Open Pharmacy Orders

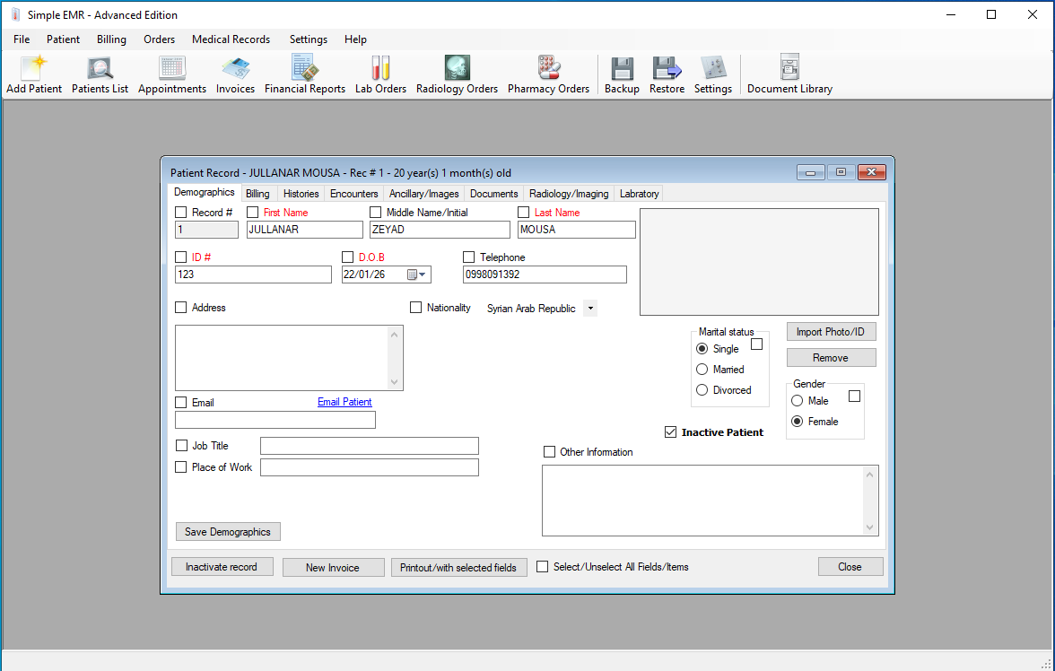[x=548, y=74]
